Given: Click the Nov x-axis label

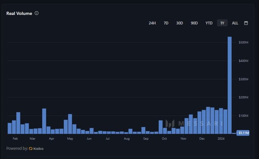Looking at the screenshot, I should [x=183, y=138].
